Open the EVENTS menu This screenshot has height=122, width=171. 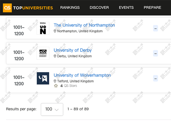pos(126,7)
